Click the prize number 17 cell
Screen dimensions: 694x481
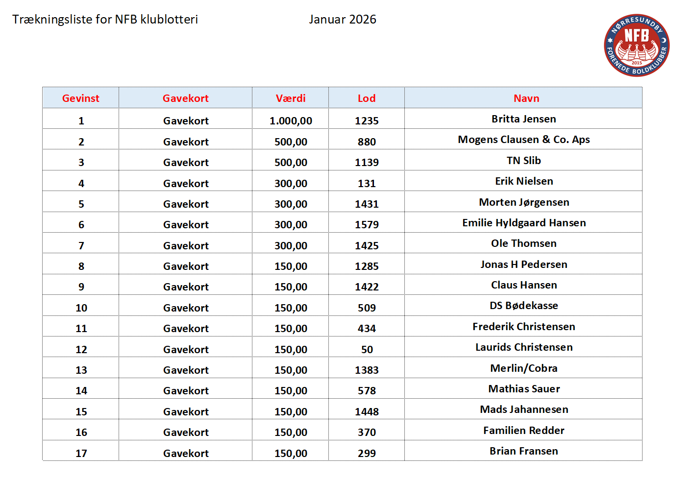tap(81, 454)
